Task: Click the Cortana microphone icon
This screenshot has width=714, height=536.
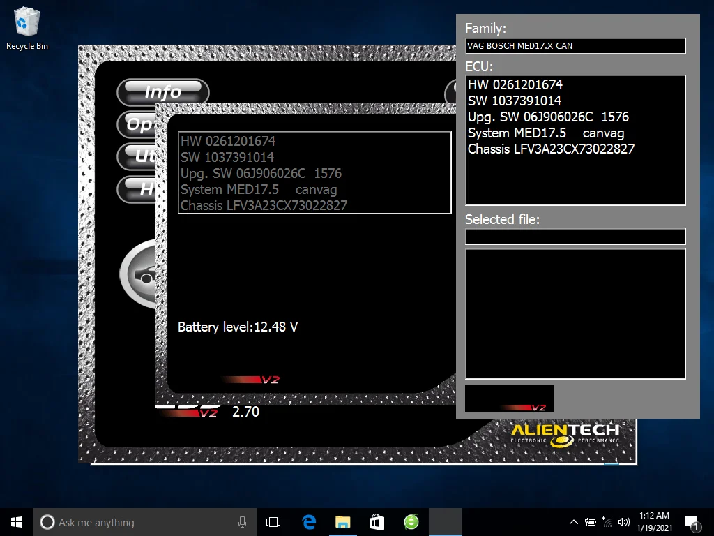Action: [x=242, y=522]
